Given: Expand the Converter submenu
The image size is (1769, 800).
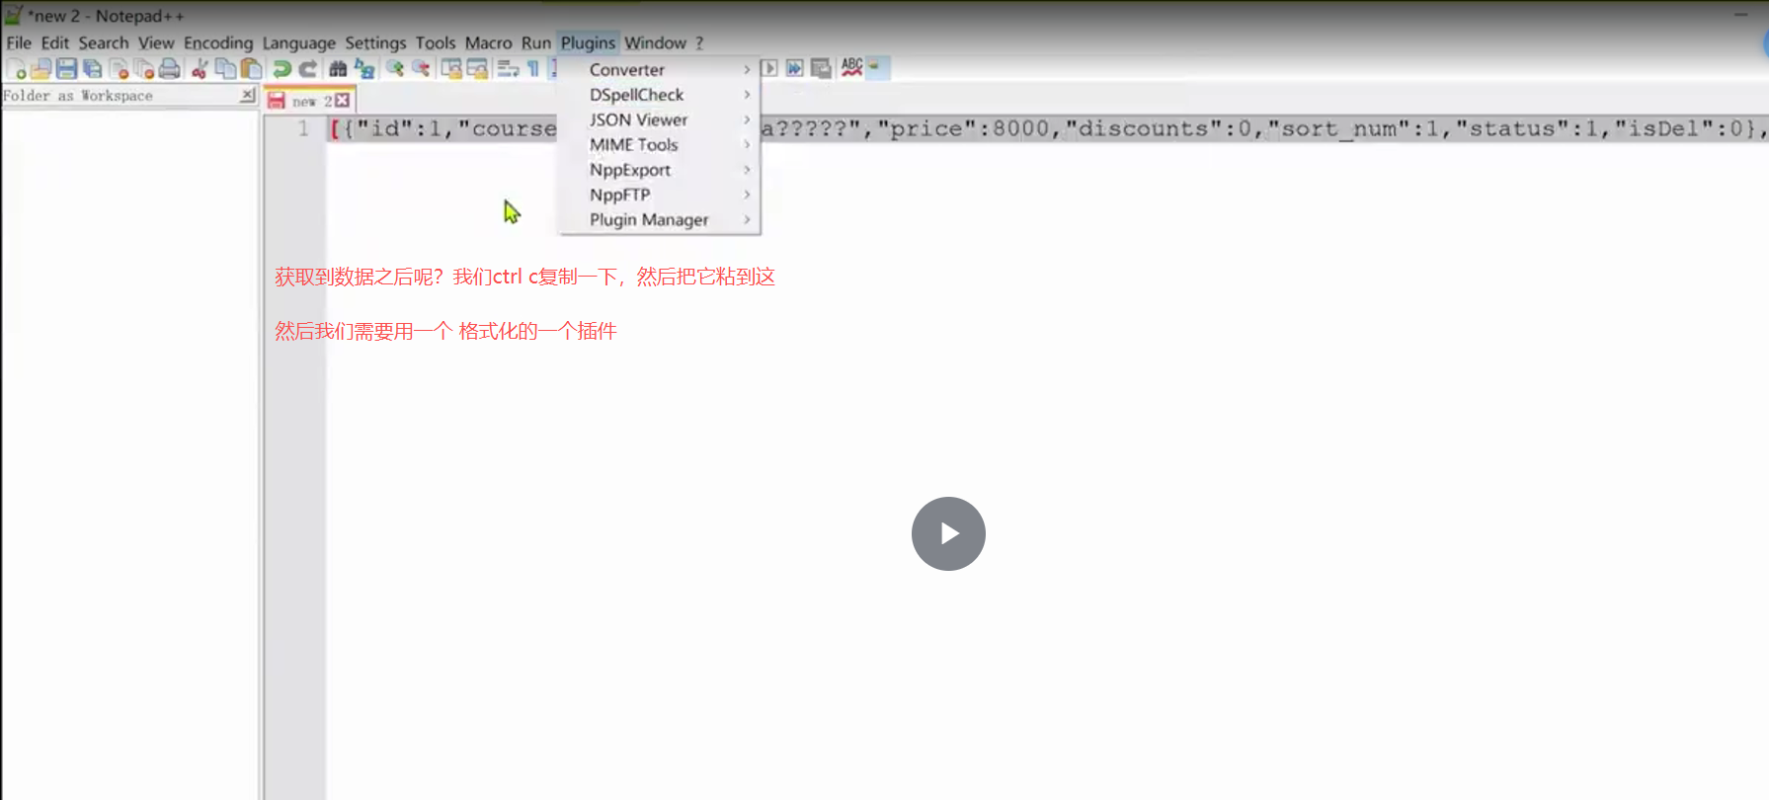Looking at the screenshot, I should click(x=659, y=69).
